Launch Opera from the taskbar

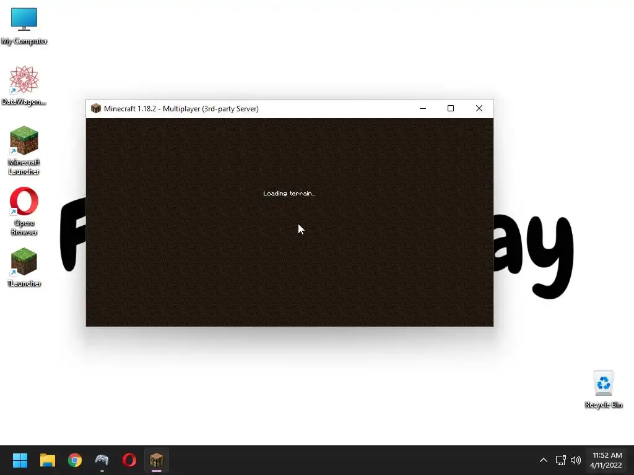coord(129,460)
